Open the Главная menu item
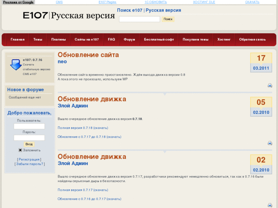Screen dimensions: 278x208 pyautogui.click(x=18, y=40)
